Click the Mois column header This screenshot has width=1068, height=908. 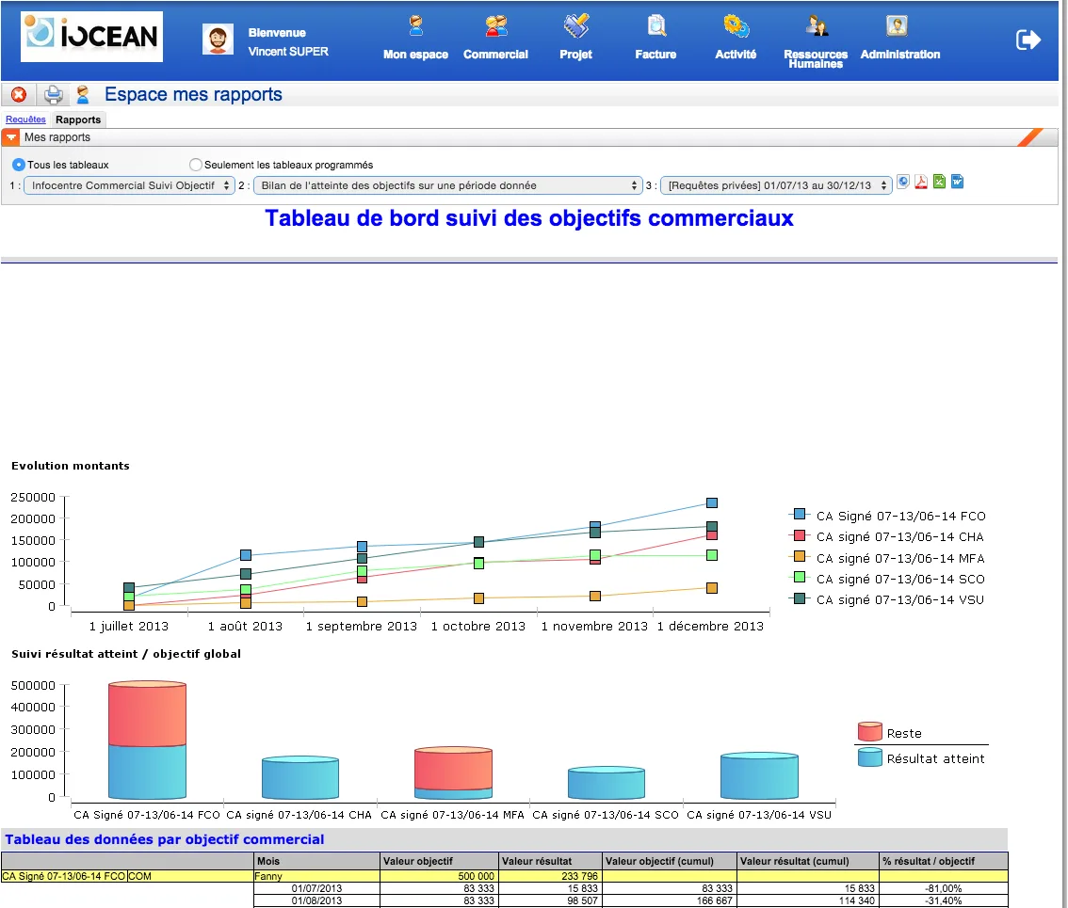pyautogui.click(x=316, y=861)
